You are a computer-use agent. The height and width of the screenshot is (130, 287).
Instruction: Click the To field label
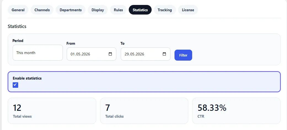click(122, 44)
